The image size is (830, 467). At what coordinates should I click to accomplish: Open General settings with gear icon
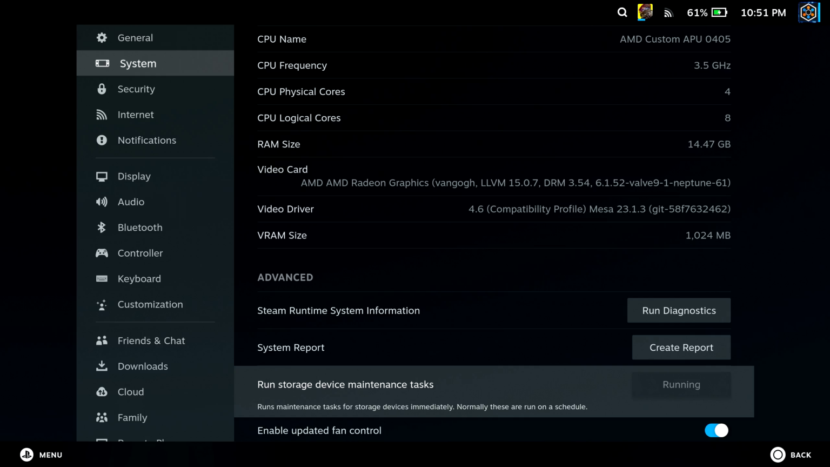[x=102, y=38]
